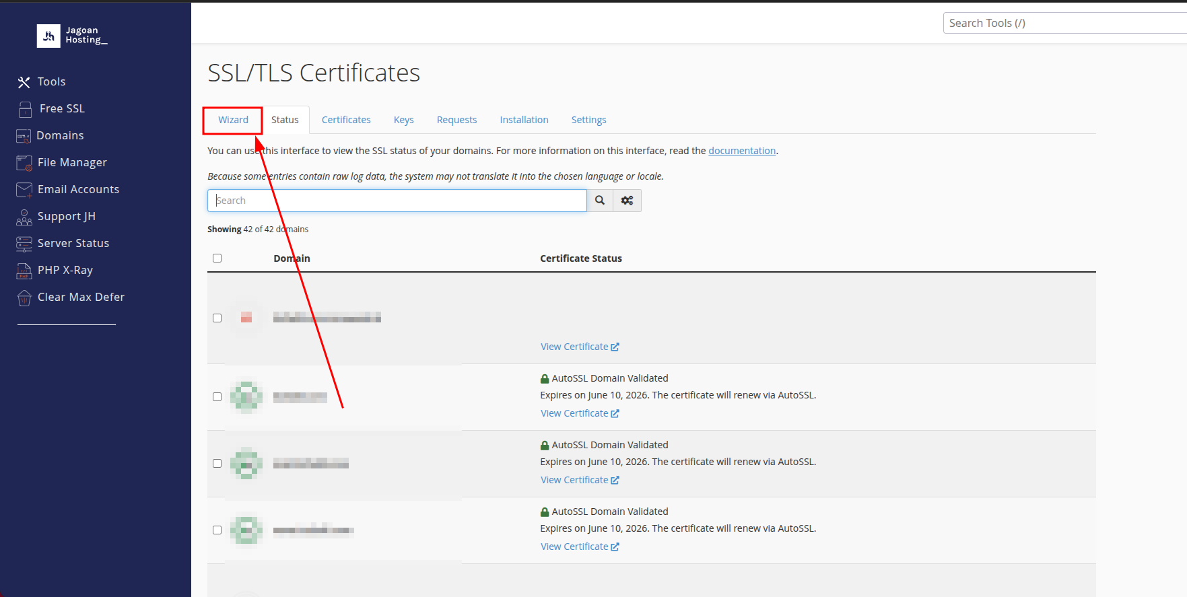Focus the Search Tools field
The height and width of the screenshot is (597, 1187).
pyautogui.click(x=1064, y=23)
